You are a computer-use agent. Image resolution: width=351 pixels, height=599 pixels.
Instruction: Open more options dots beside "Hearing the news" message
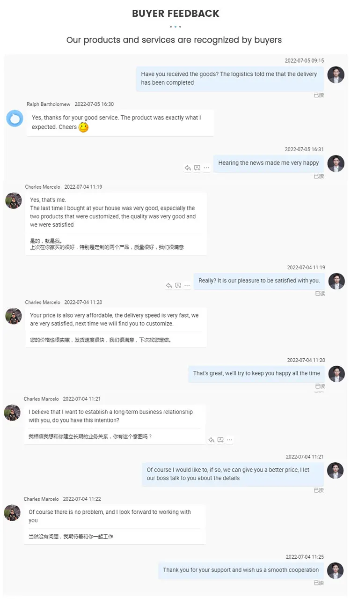pyautogui.click(x=206, y=168)
